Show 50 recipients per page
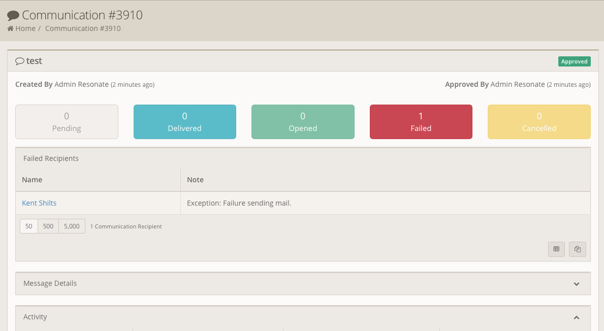 [29, 226]
